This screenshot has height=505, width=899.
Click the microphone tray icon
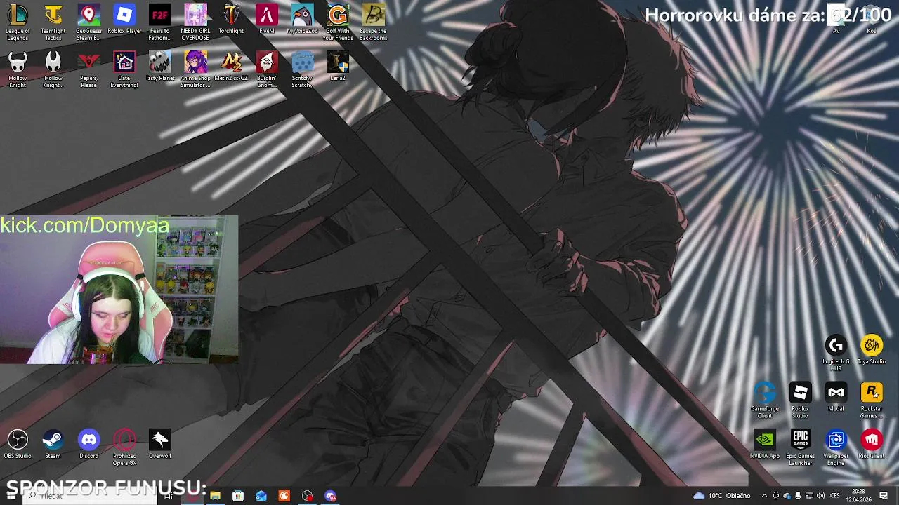798,496
